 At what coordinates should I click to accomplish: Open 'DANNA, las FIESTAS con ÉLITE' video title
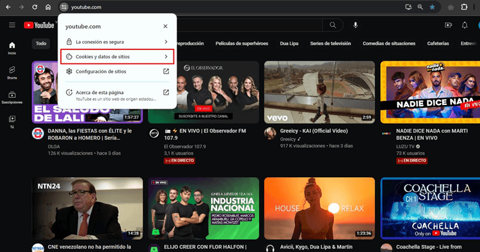tap(90, 134)
